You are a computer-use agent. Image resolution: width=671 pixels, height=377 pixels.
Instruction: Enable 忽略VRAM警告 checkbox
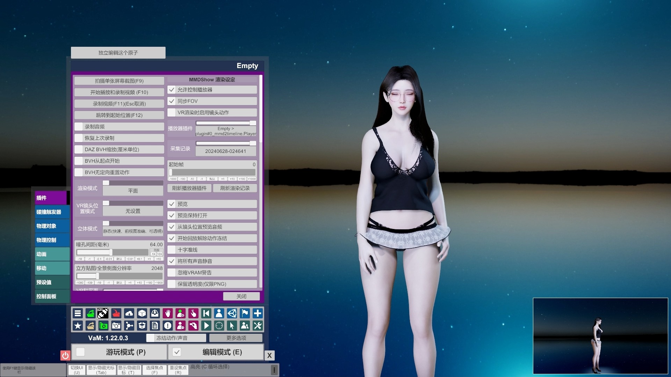tap(172, 273)
